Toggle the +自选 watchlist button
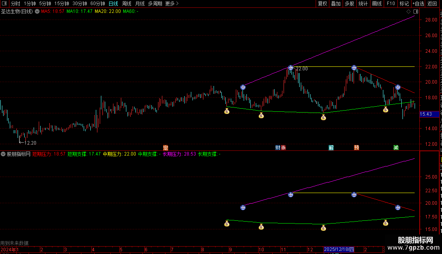 [x=418, y=4]
